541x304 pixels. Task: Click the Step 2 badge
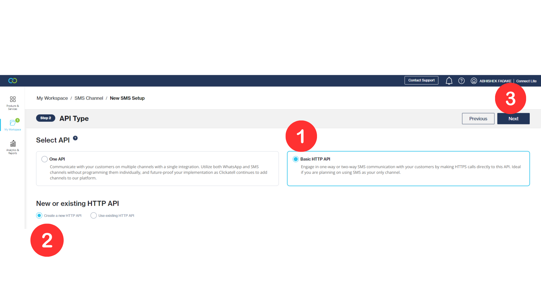tap(46, 118)
